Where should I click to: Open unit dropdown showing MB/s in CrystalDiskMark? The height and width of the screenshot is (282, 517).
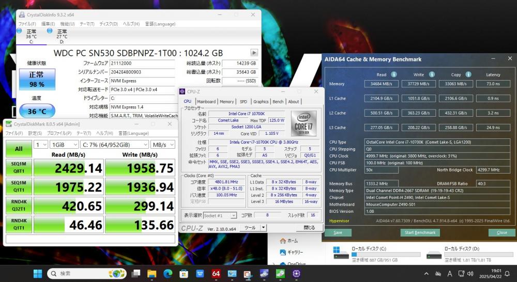162,145
